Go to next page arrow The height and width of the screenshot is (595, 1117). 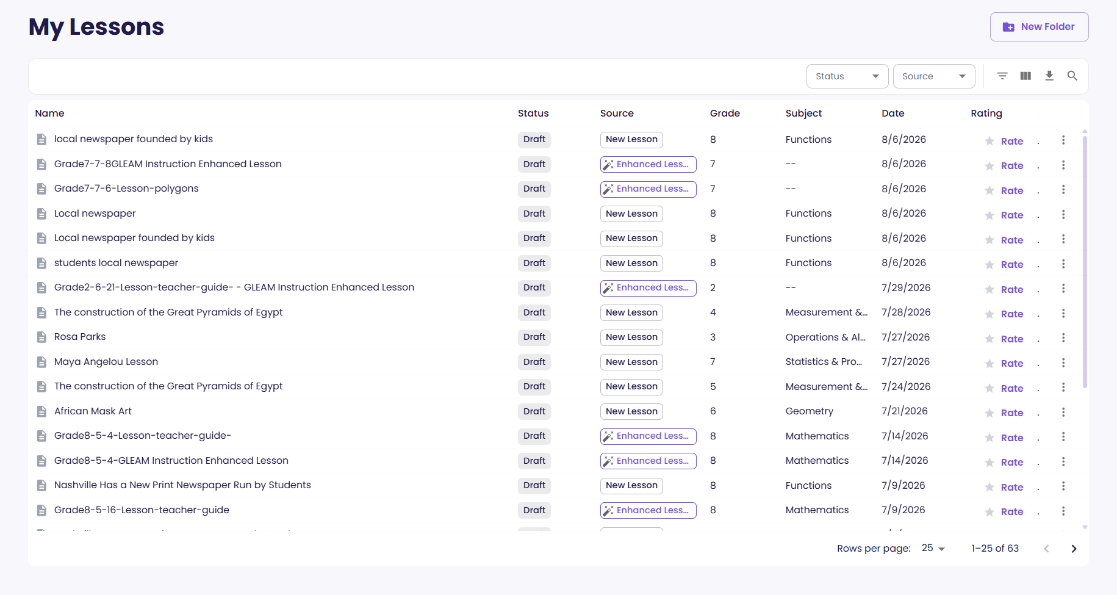[1074, 549]
